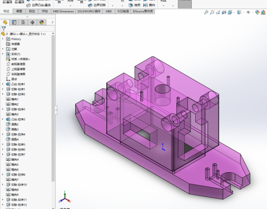Click the panel collapse handle beside tree
The width and height of the screenshot is (267, 209).
(x=56, y=110)
